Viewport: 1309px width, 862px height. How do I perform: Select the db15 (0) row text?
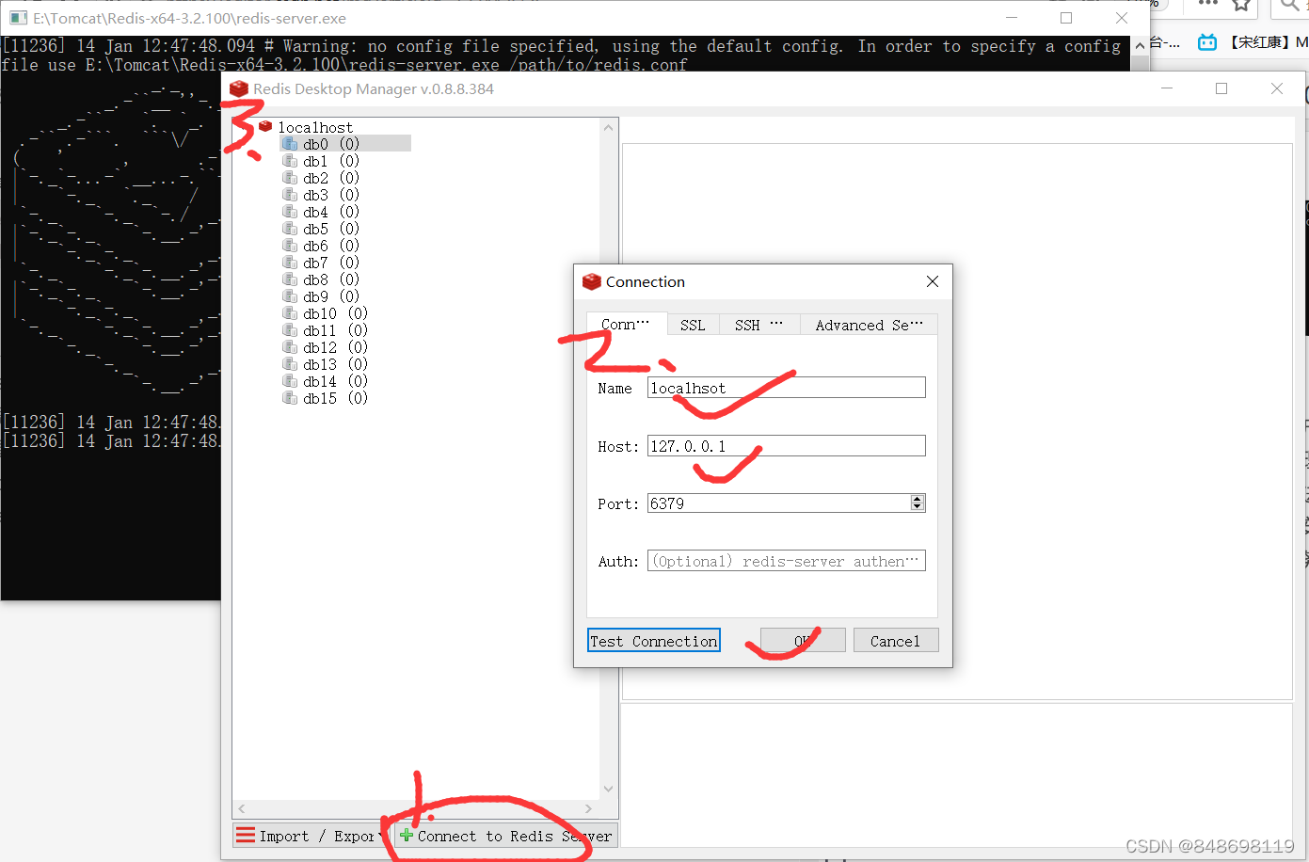tap(335, 398)
